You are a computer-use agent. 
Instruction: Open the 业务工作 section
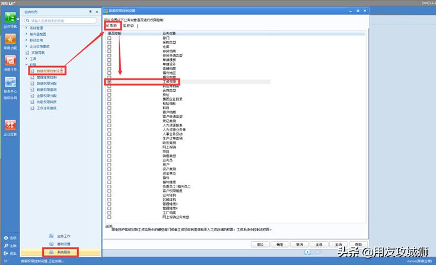pyautogui.click(x=63, y=236)
